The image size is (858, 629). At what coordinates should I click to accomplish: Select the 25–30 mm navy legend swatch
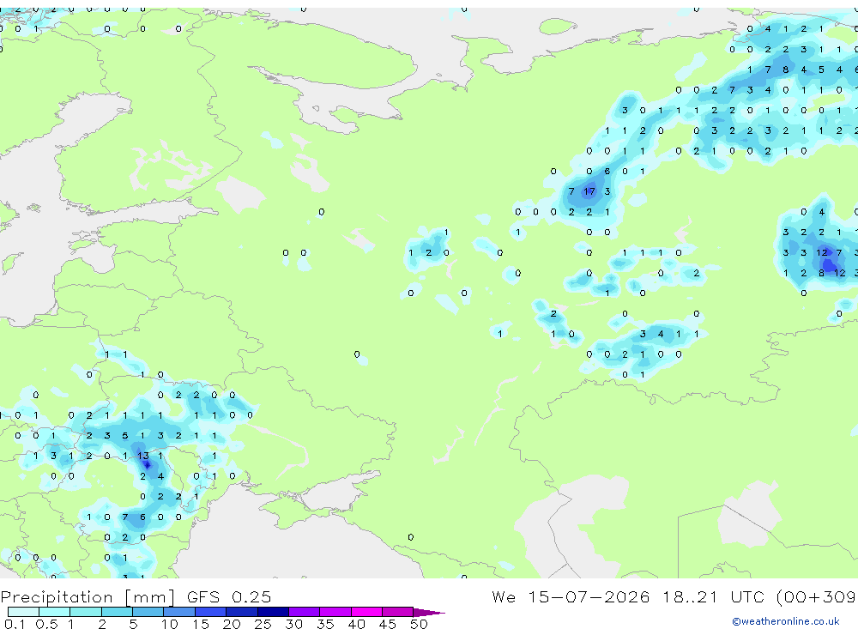273,612
